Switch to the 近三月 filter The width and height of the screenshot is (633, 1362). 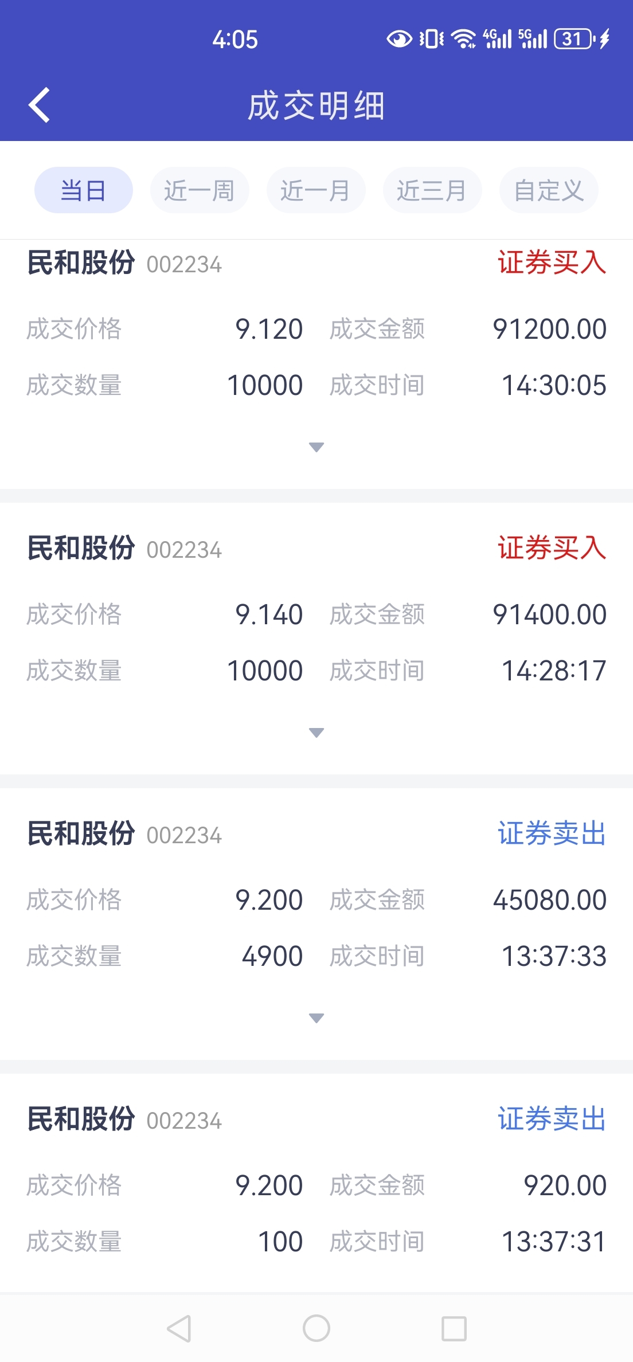432,190
